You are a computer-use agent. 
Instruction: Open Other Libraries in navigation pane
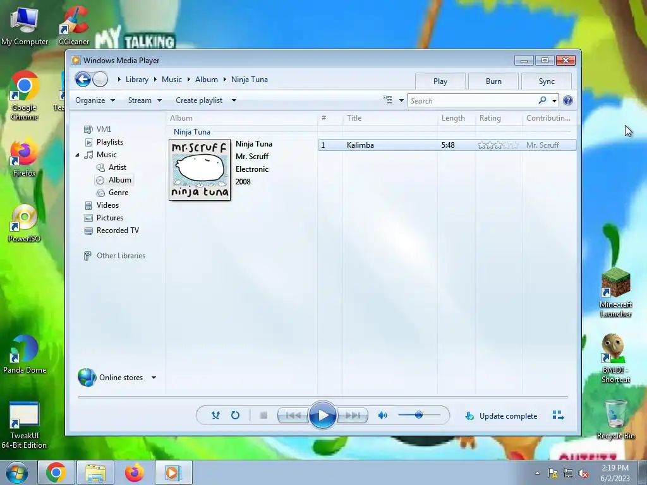[x=121, y=256]
